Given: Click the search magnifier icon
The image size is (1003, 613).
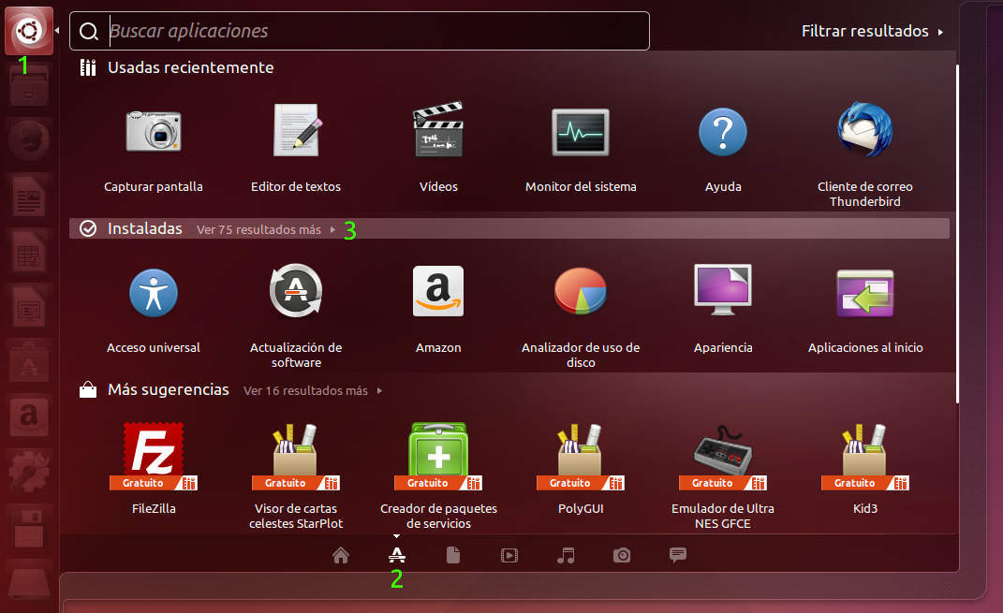Looking at the screenshot, I should click(x=88, y=31).
